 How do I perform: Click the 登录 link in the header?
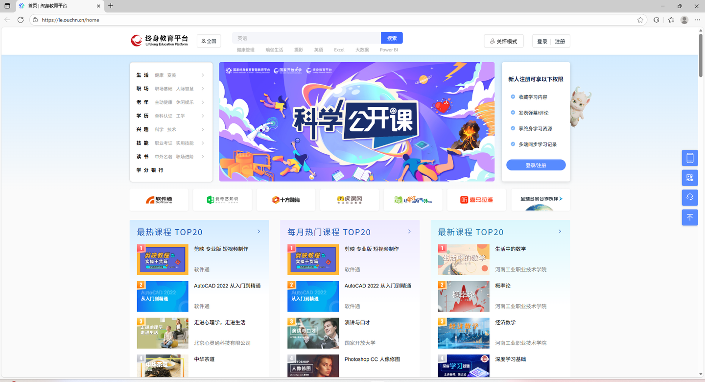[x=542, y=42]
